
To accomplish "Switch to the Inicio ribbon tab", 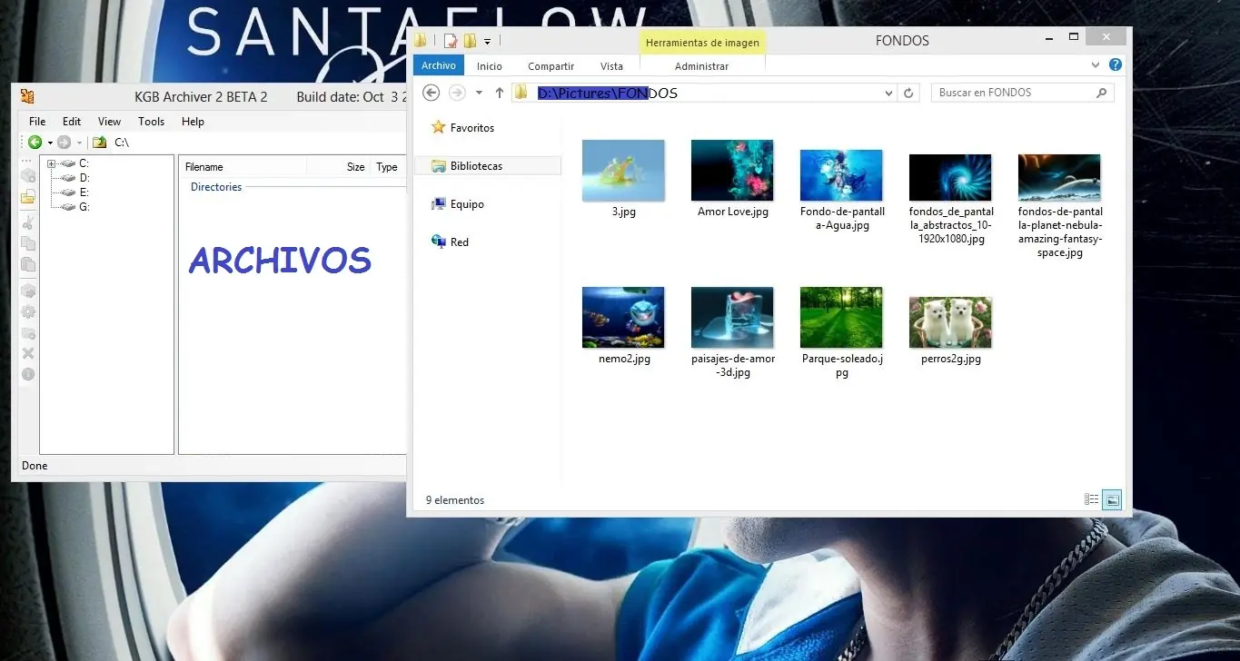I will (490, 66).
